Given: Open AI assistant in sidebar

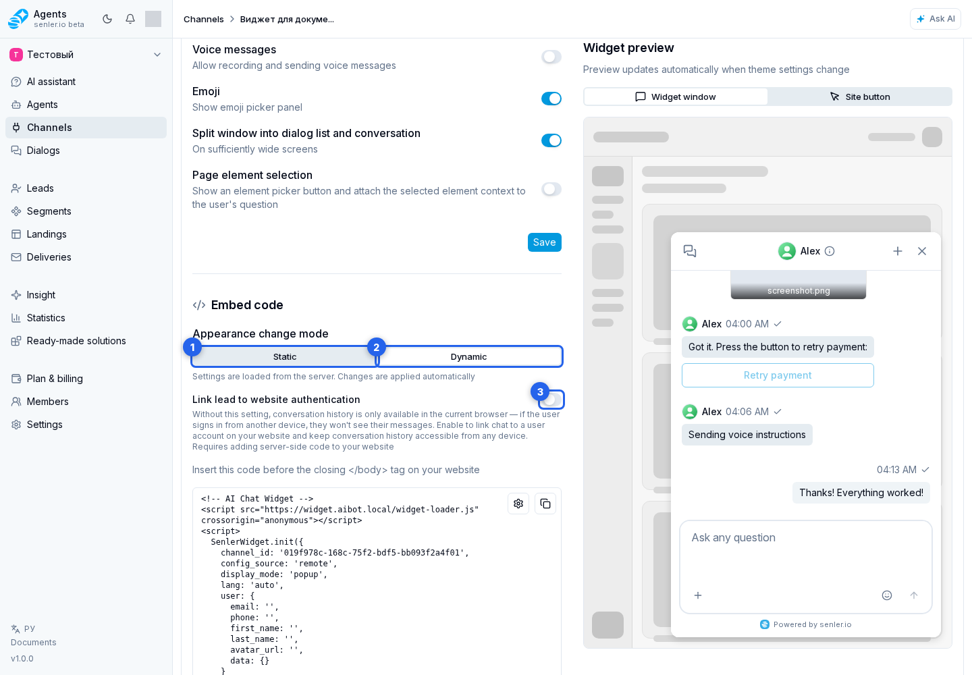Looking at the screenshot, I should click(x=86, y=82).
